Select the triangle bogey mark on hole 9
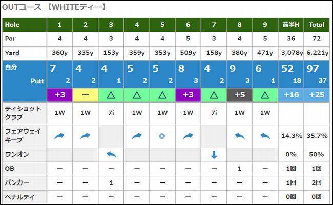 265,94
